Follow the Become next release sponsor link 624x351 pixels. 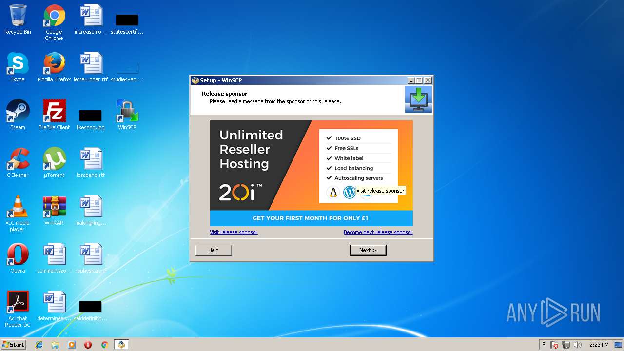pos(378,232)
